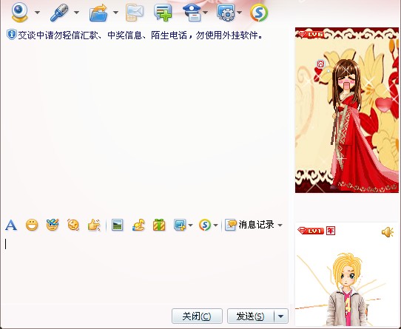Click the small house icon on avatar
Screen dimensions: 401x329
click(320, 64)
